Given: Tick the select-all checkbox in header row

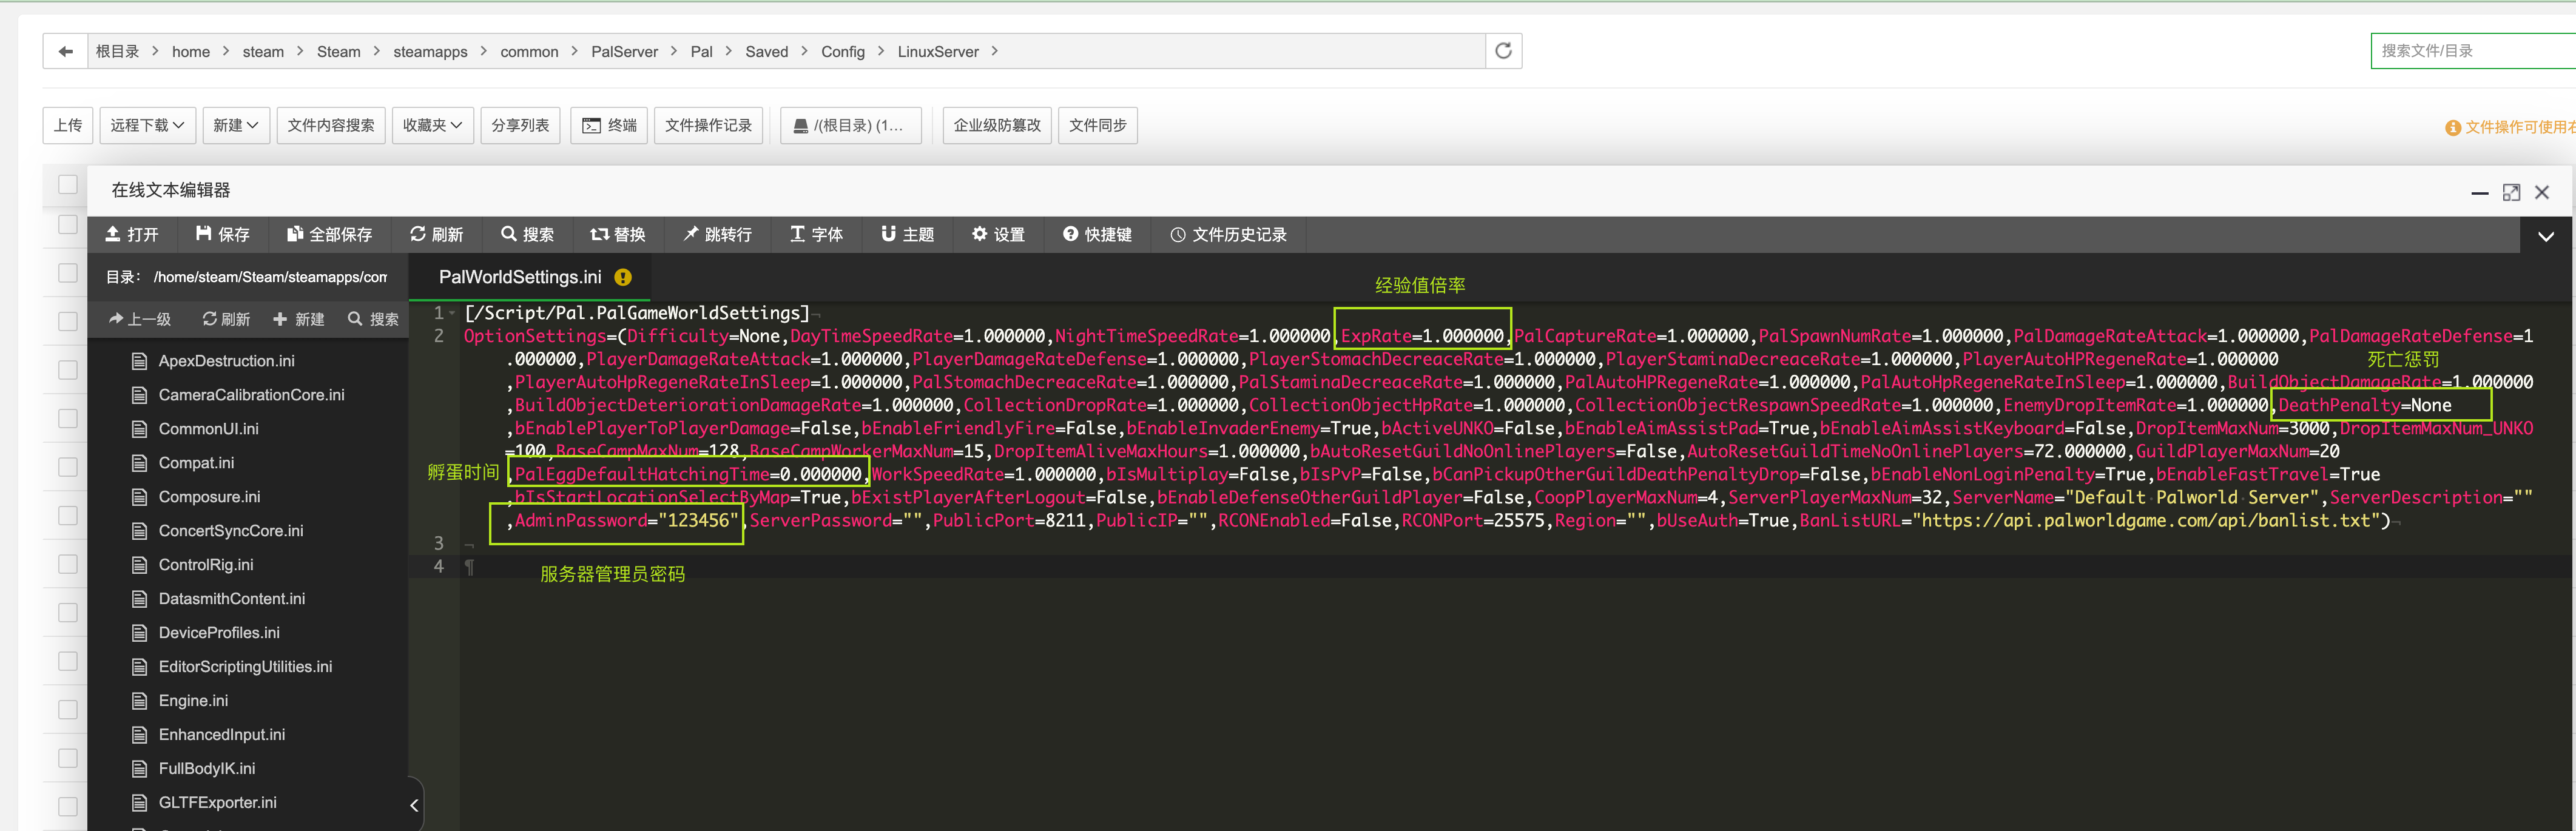Looking at the screenshot, I should tap(68, 185).
